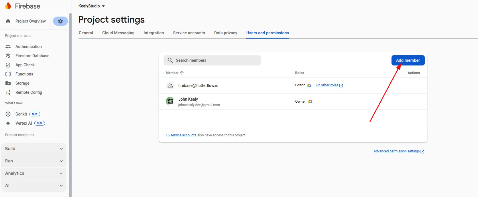This screenshot has height=197, width=478.
Task: Open Genkit under What's new
Action: [x=21, y=114]
